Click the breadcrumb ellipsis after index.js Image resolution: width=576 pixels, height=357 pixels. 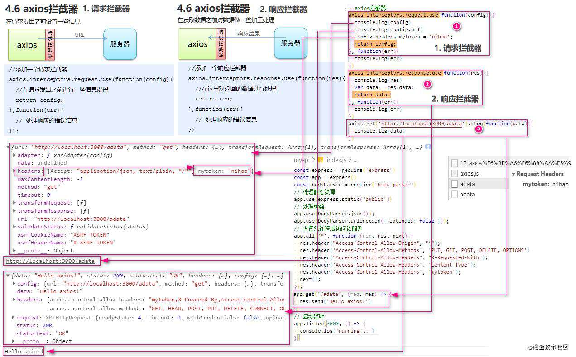[355, 160]
